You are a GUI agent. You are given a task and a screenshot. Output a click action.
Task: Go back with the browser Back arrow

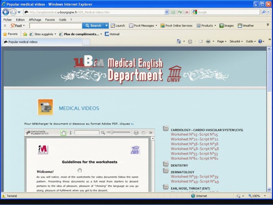point(6,12)
